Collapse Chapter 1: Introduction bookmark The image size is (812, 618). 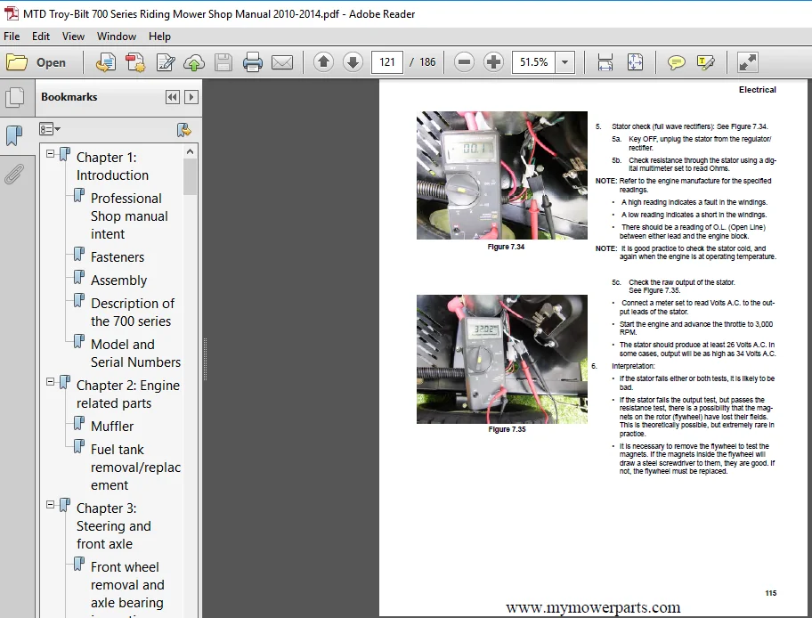click(50, 154)
